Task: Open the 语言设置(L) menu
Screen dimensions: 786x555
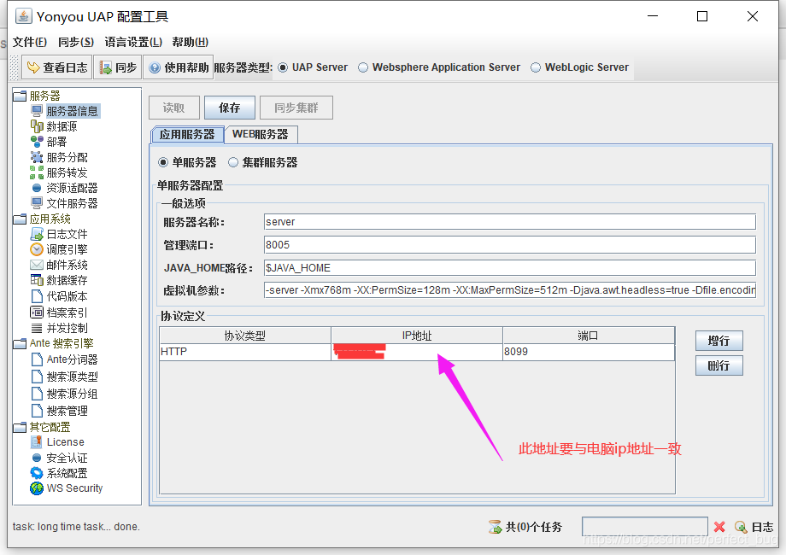Action: (x=133, y=42)
